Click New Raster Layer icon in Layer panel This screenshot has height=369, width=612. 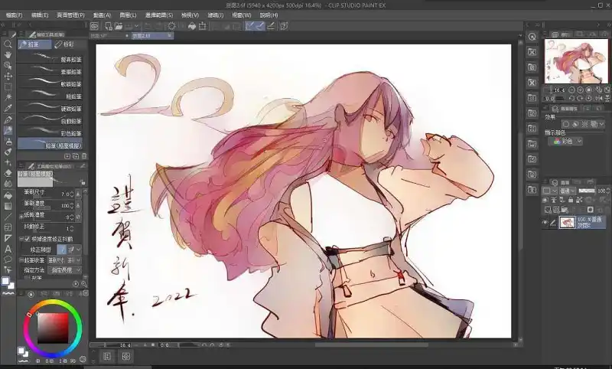point(548,210)
